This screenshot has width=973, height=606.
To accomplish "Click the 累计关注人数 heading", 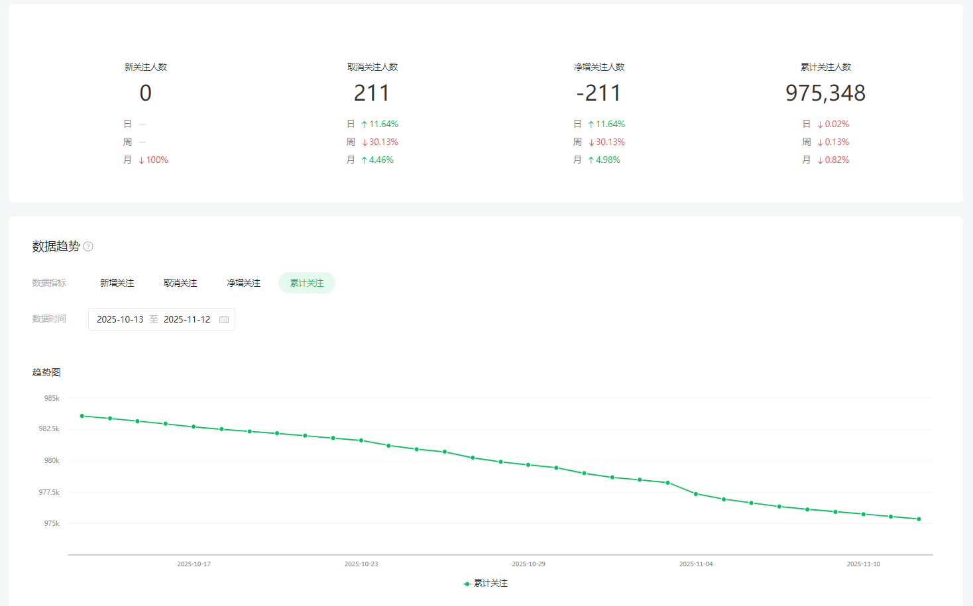I will [826, 67].
